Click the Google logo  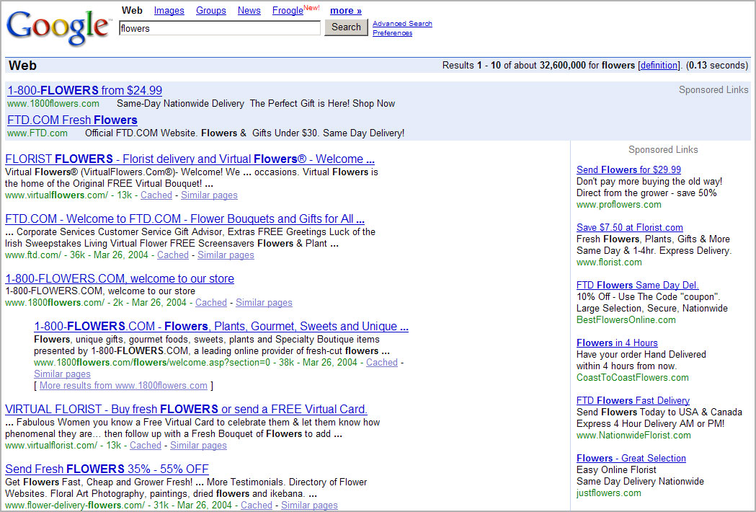58,27
